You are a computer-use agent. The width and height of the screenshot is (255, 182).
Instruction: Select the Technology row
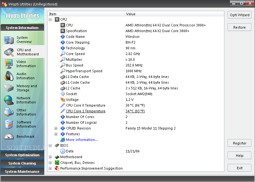point(136,48)
